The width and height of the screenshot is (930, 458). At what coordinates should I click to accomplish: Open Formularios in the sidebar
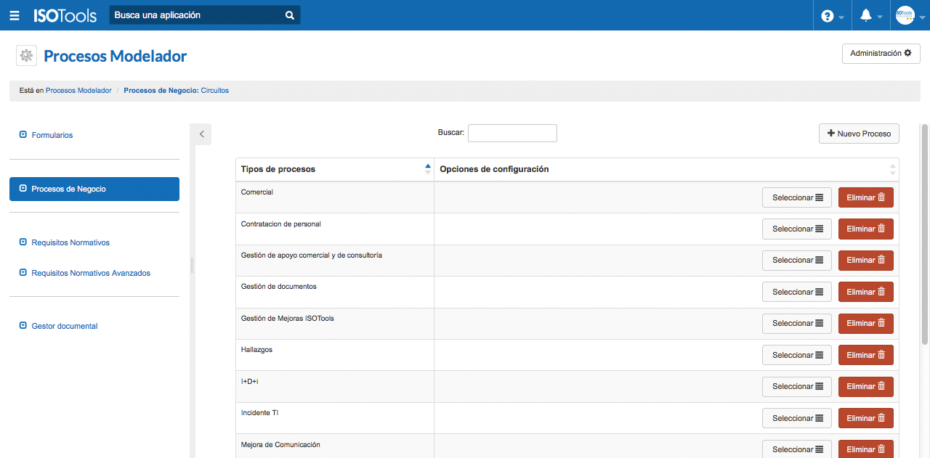click(x=52, y=135)
